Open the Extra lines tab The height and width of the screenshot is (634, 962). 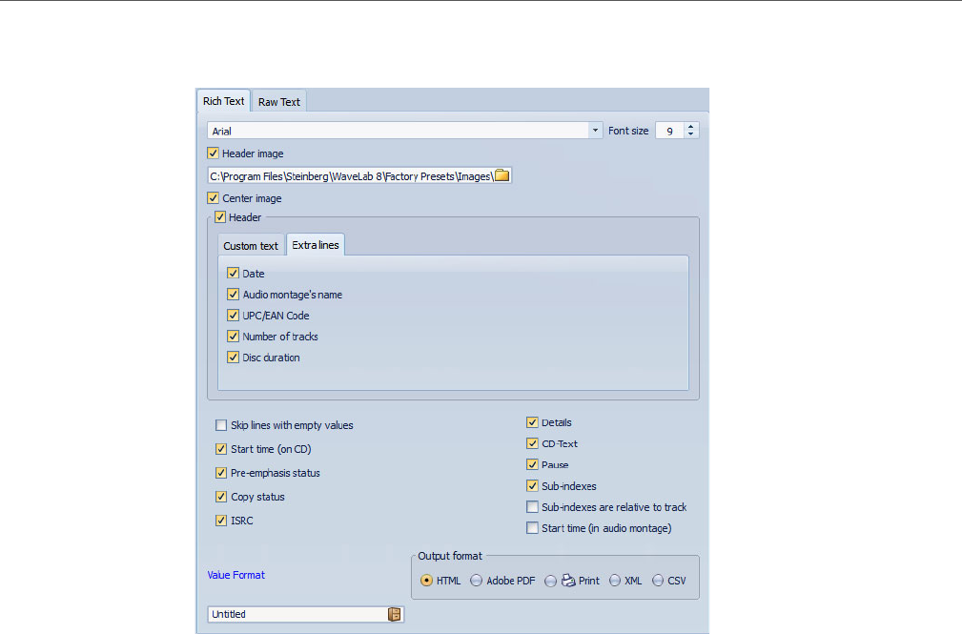pos(316,245)
